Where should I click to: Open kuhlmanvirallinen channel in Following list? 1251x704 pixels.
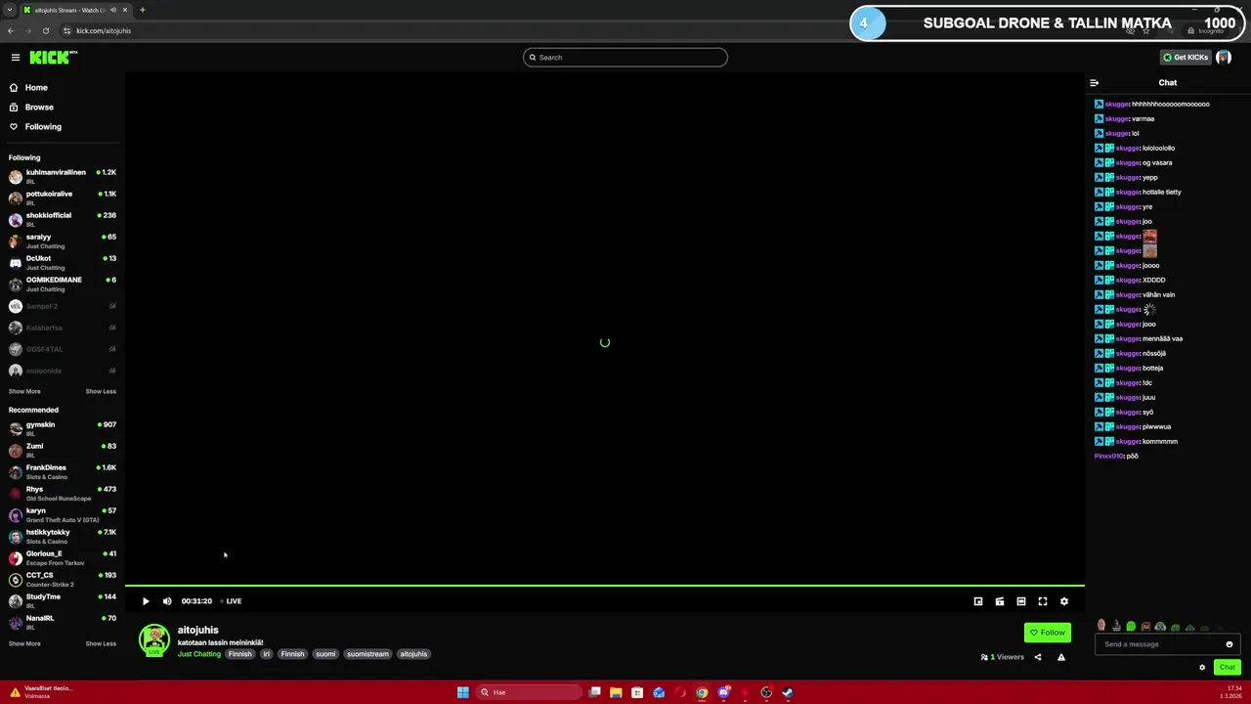tap(63, 176)
